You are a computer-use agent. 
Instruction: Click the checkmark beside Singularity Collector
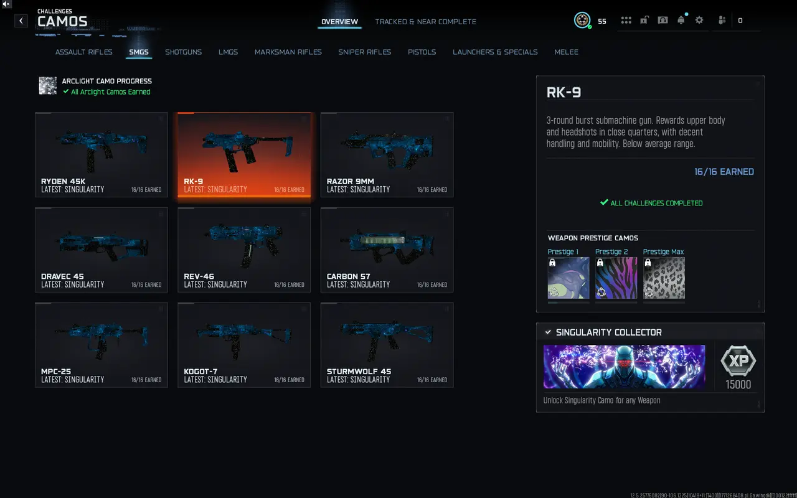click(548, 332)
